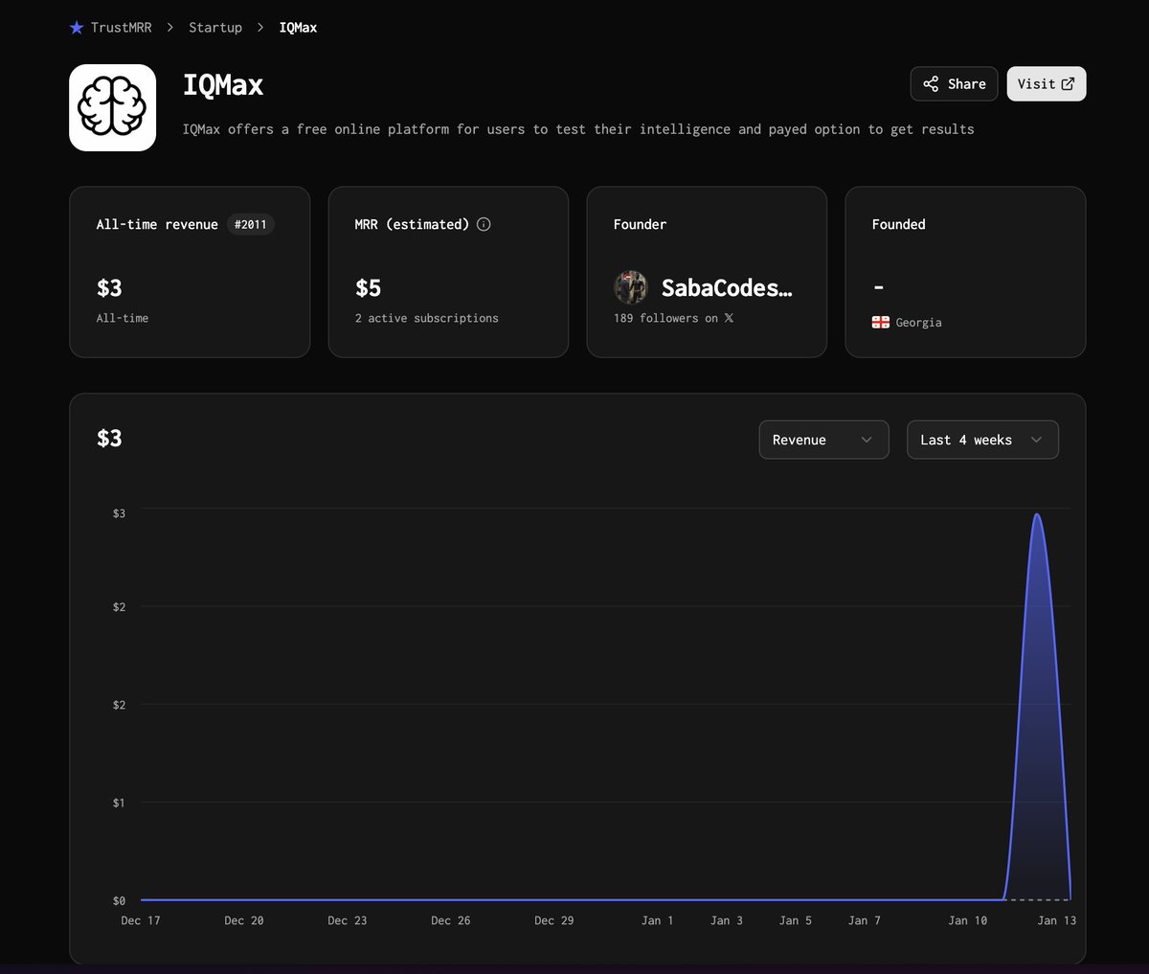
Task: Click '189 followers on' text
Action: [x=665, y=318]
